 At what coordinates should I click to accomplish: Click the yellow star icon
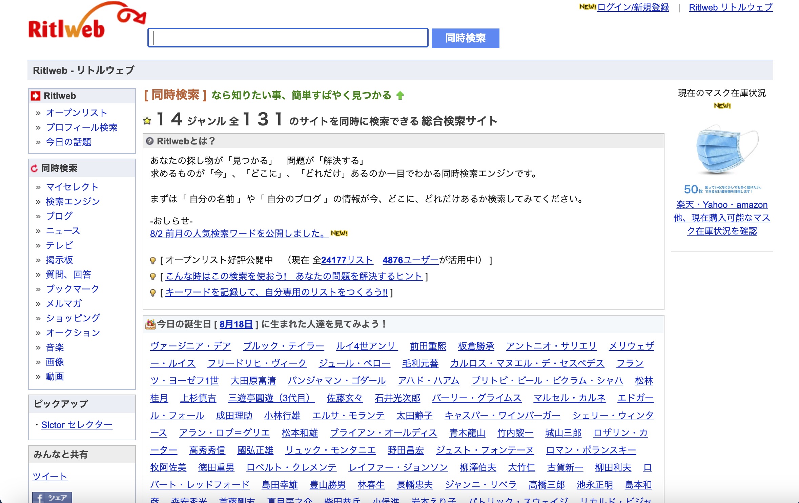[147, 121]
